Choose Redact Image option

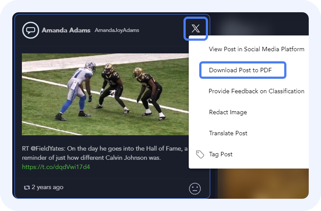pos(228,112)
